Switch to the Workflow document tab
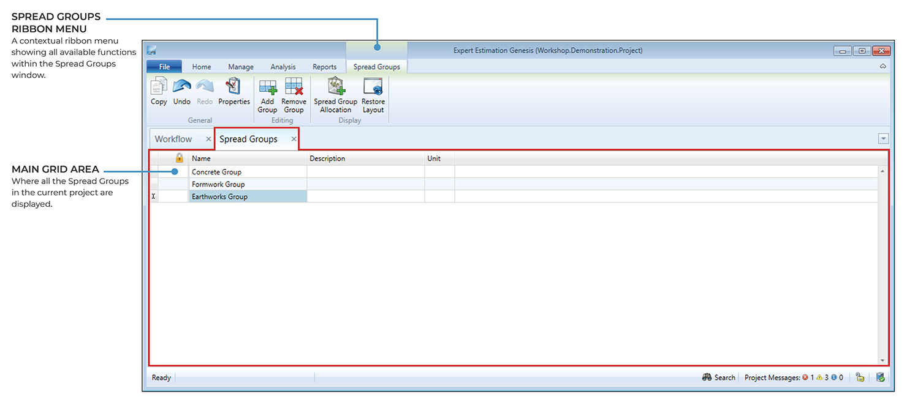 tap(173, 139)
